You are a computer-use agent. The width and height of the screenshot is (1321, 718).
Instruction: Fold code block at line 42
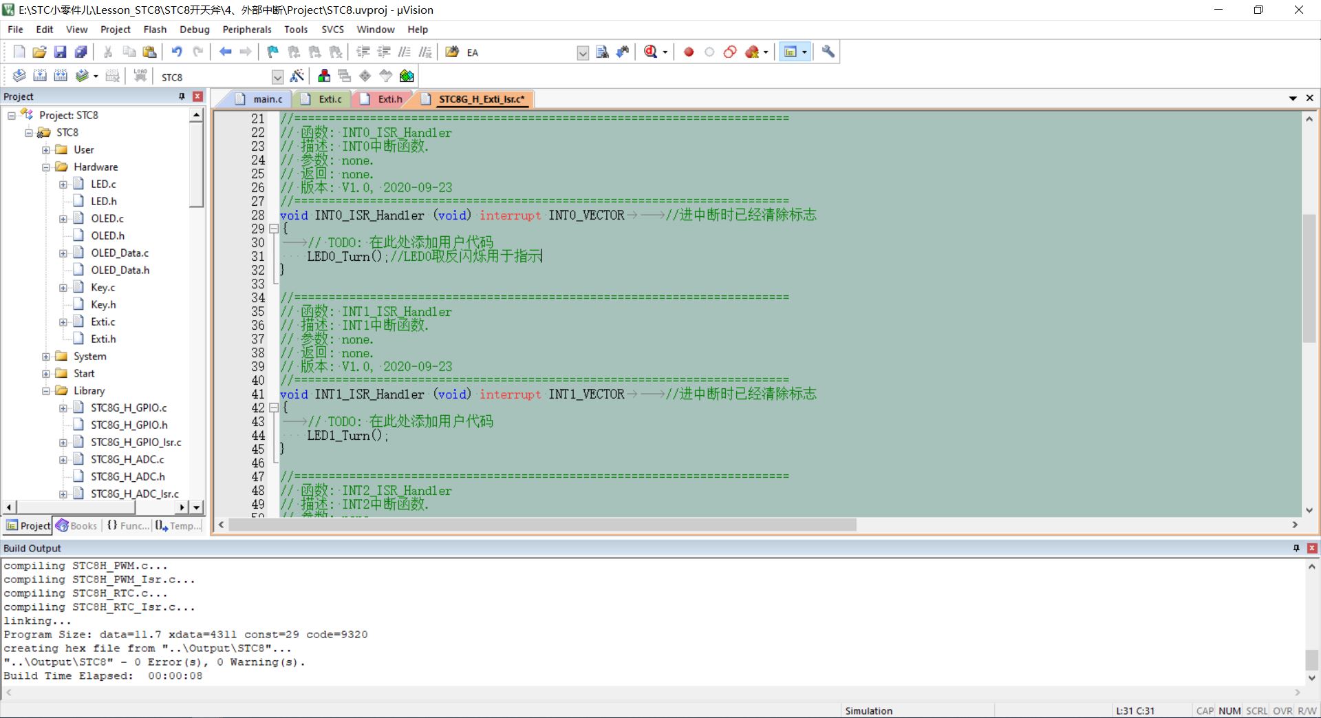274,408
